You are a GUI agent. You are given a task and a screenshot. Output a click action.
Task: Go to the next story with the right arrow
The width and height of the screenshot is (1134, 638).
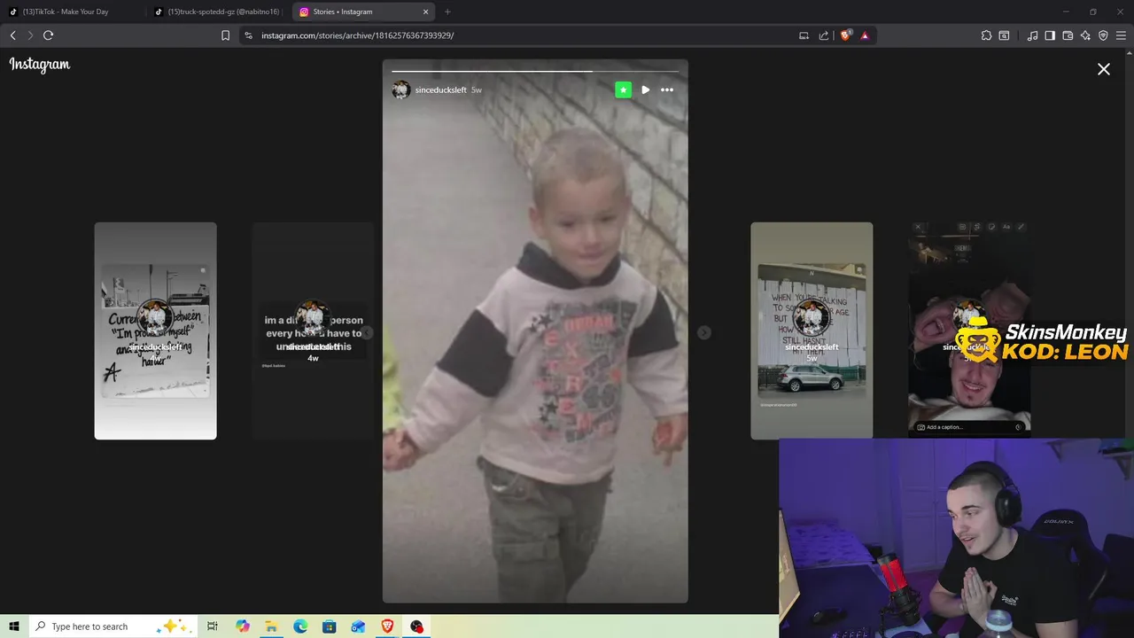pyautogui.click(x=703, y=332)
